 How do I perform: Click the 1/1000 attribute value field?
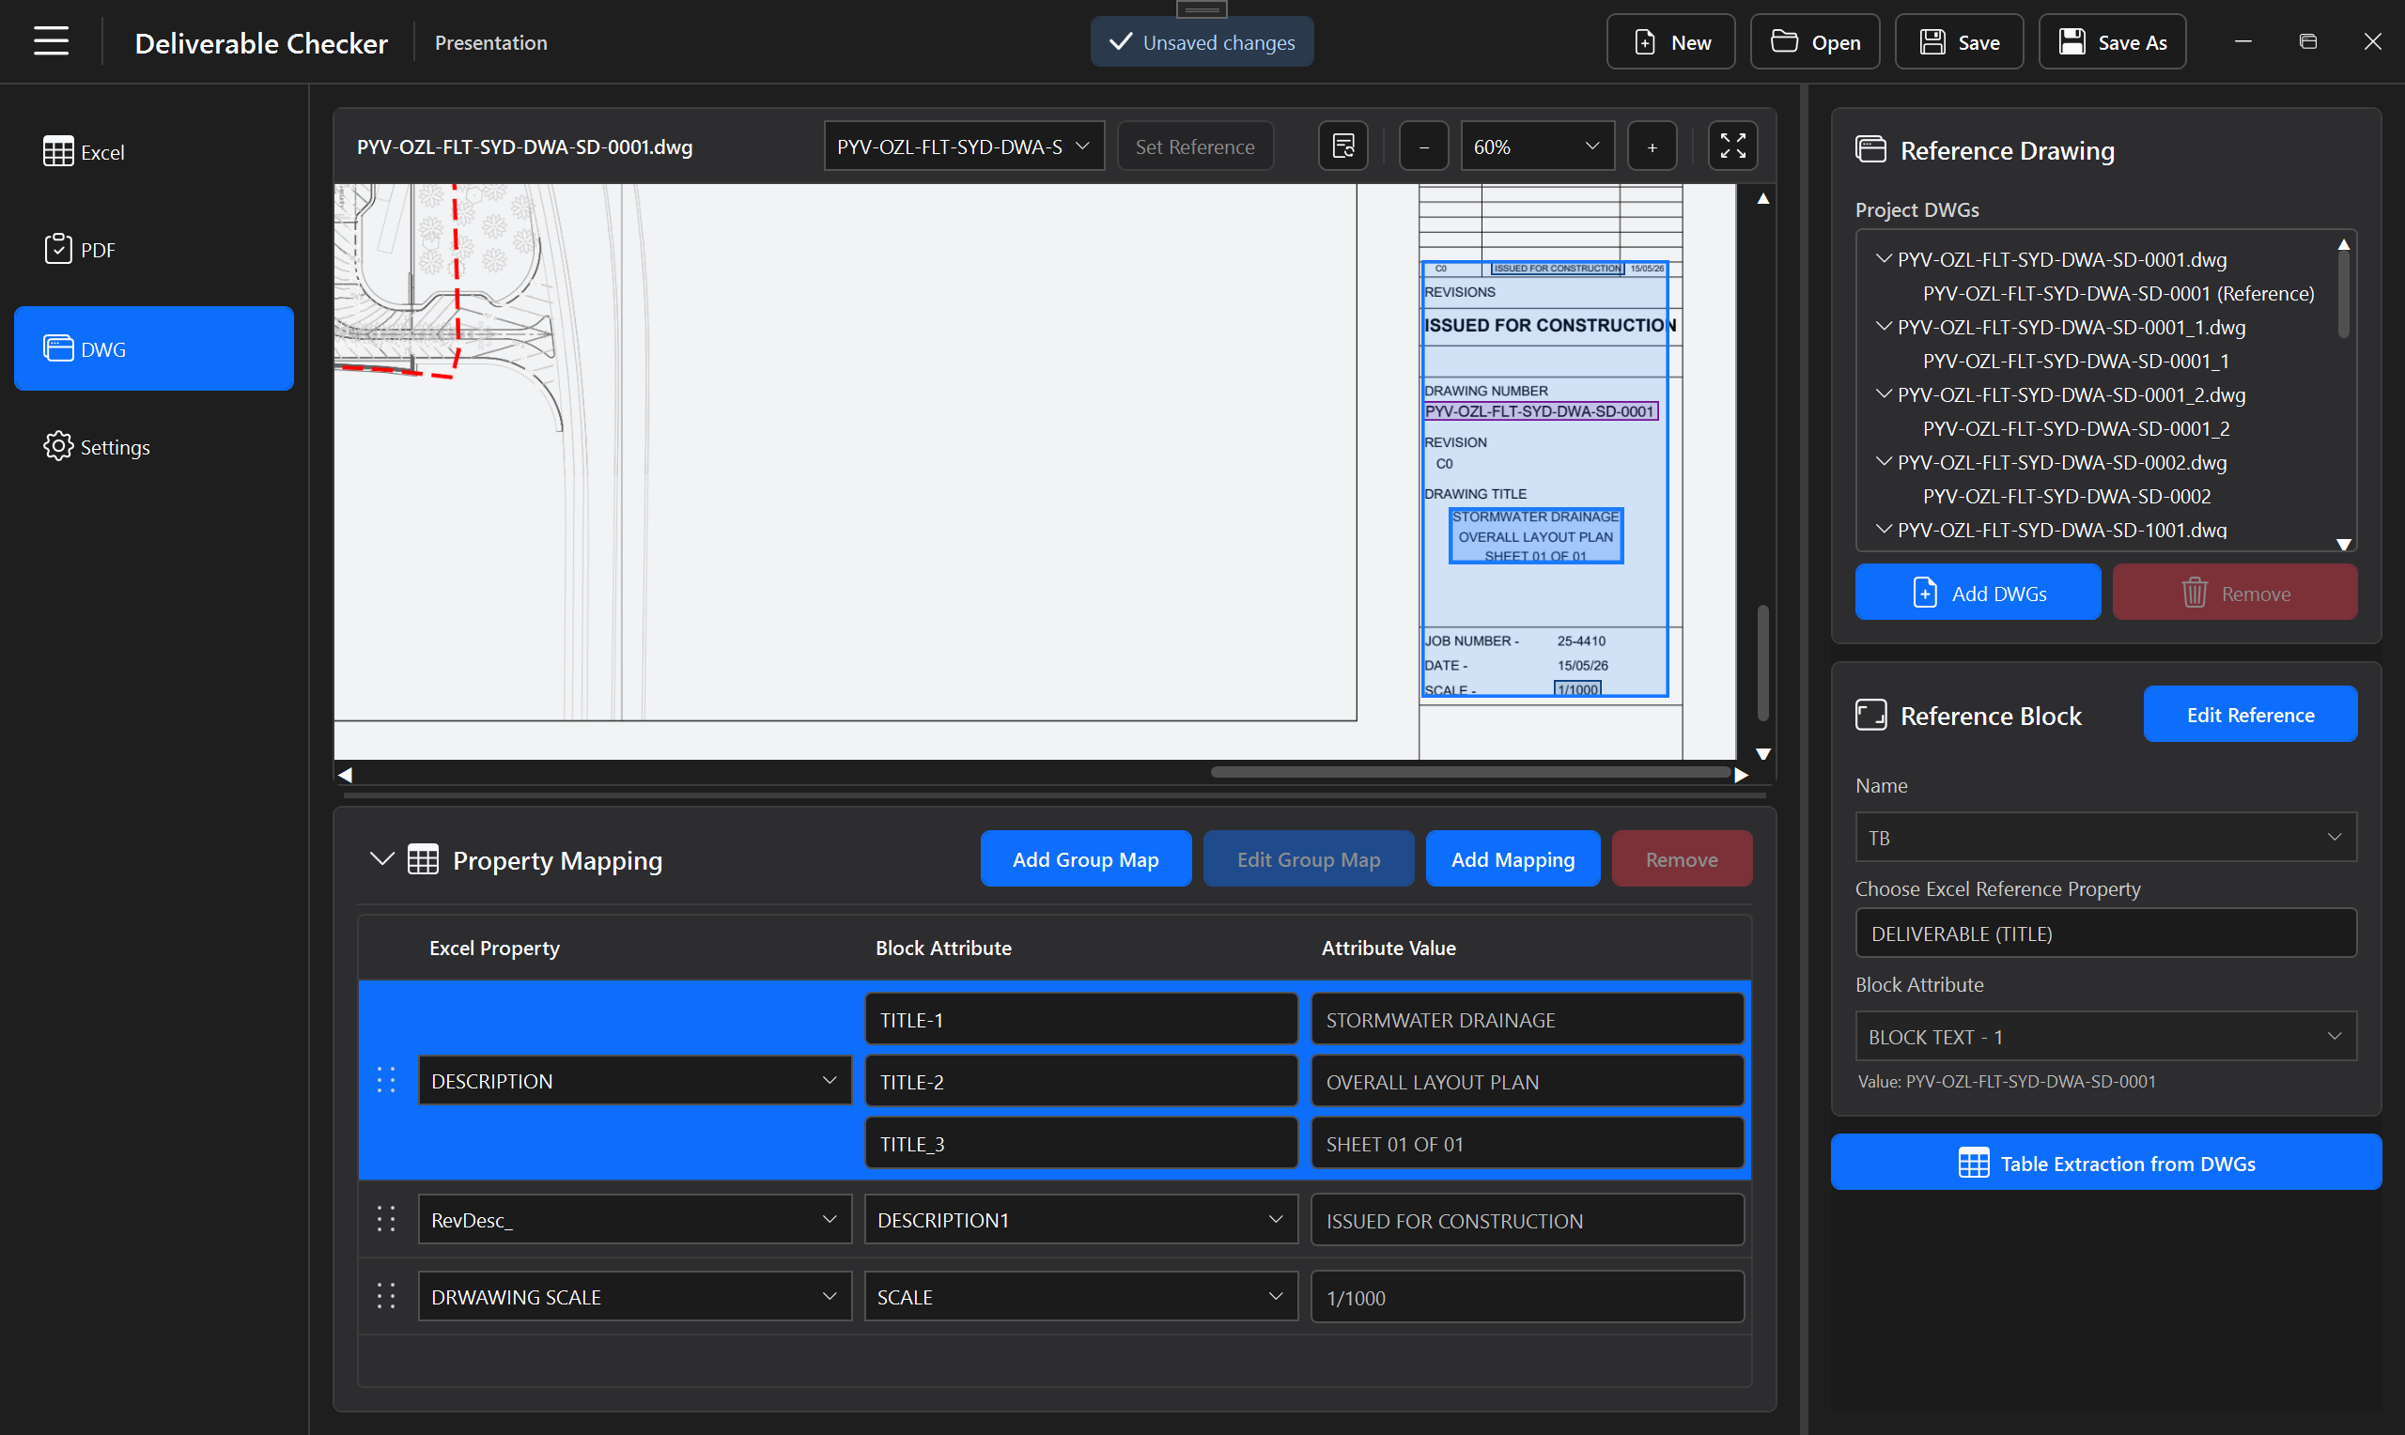pos(1527,1297)
